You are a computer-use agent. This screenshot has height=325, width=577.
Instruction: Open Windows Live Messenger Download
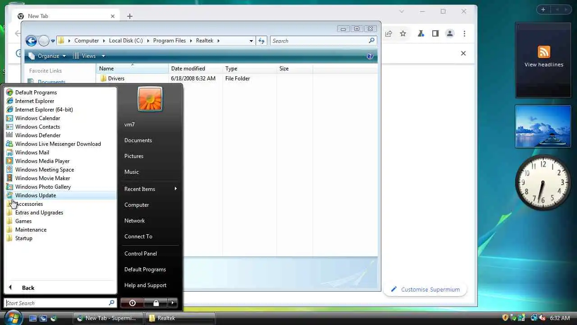click(x=60, y=144)
